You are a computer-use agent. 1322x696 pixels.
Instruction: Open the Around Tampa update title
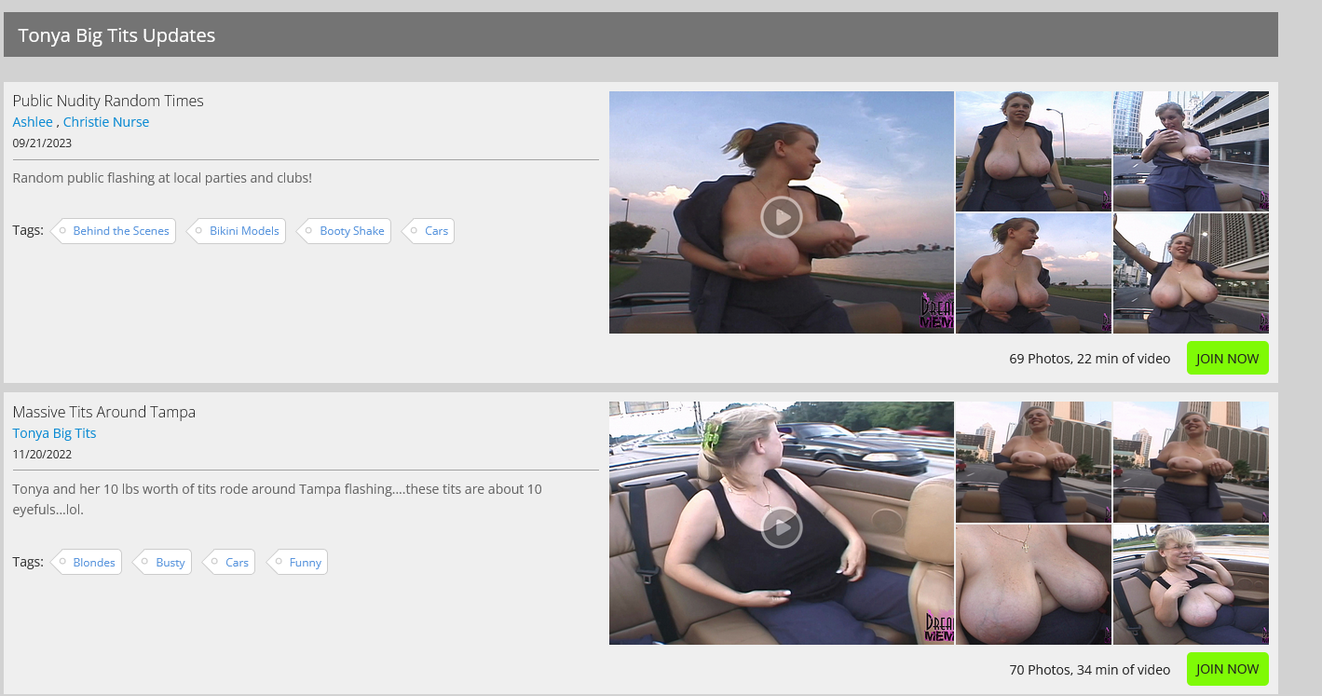103,412
